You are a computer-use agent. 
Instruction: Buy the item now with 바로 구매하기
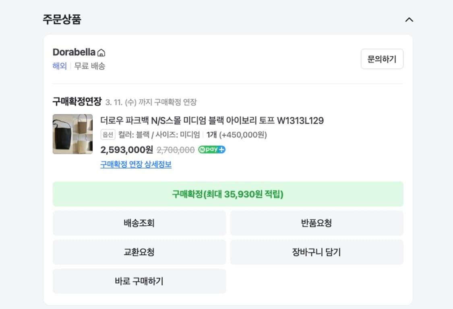pos(139,281)
